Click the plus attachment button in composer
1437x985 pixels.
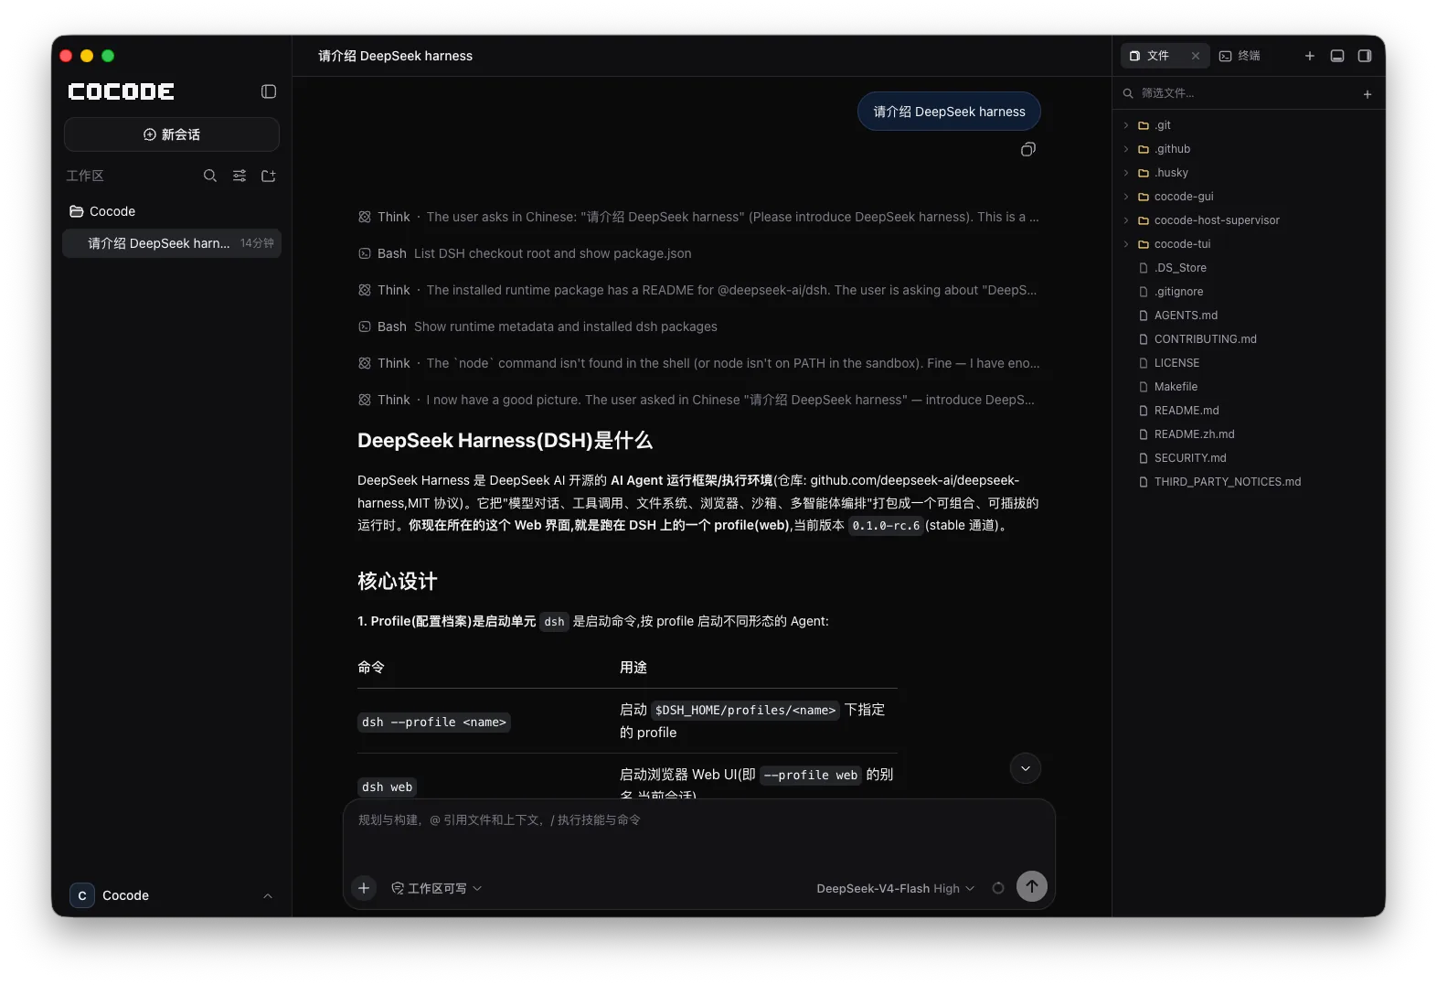click(x=364, y=888)
